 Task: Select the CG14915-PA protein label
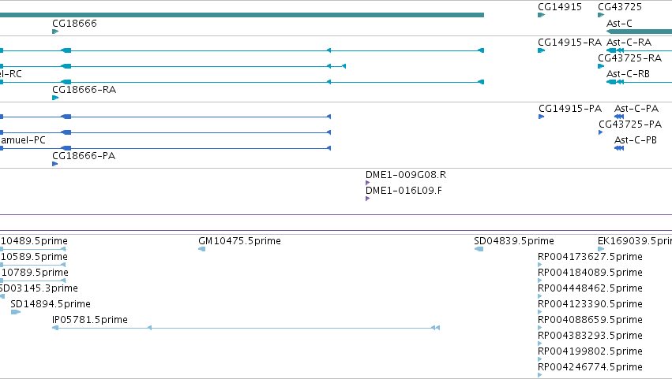(x=570, y=109)
